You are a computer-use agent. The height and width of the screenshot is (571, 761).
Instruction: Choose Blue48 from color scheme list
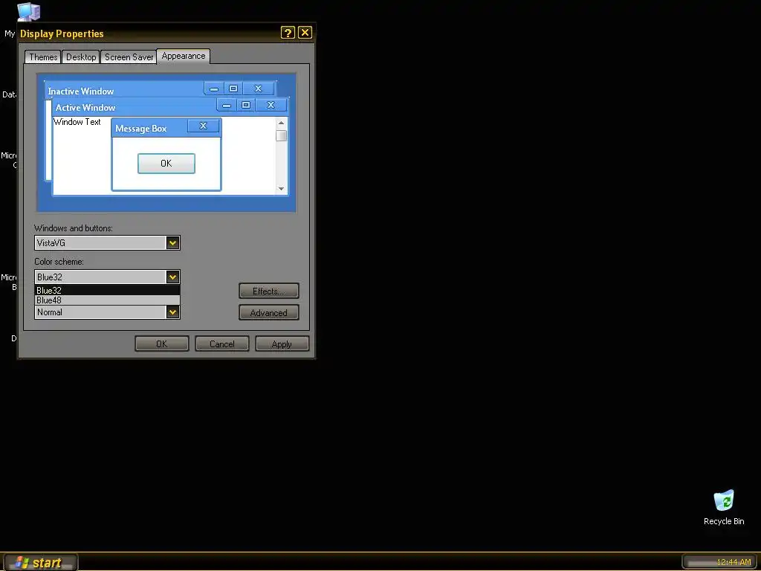pos(107,300)
